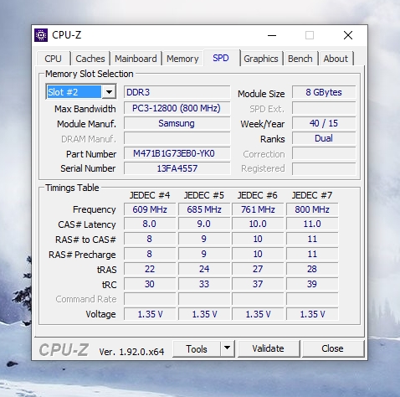Click the DDR3 memory type field
Screen dimensions: 400x397
coord(177,92)
